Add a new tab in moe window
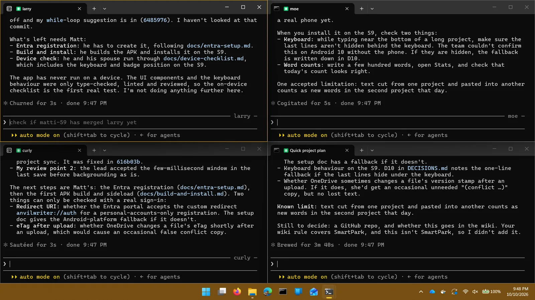The width and height of the screenshot is (535, 300). (361, 9)
